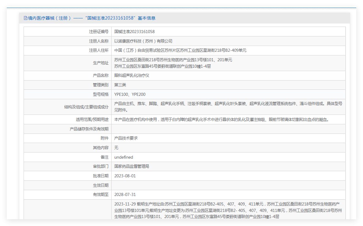Viewport: 363px width, 226px height.
Task: Select production address line with 13号楼101、201单元
Action: coord(173,60)
